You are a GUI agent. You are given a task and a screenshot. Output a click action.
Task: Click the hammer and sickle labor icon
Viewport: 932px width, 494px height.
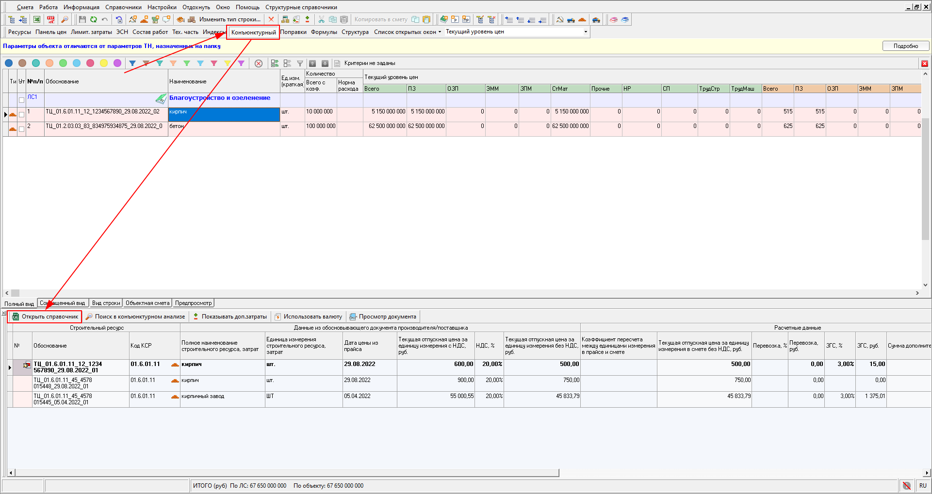pyautogui.click(x=560, y=19)
